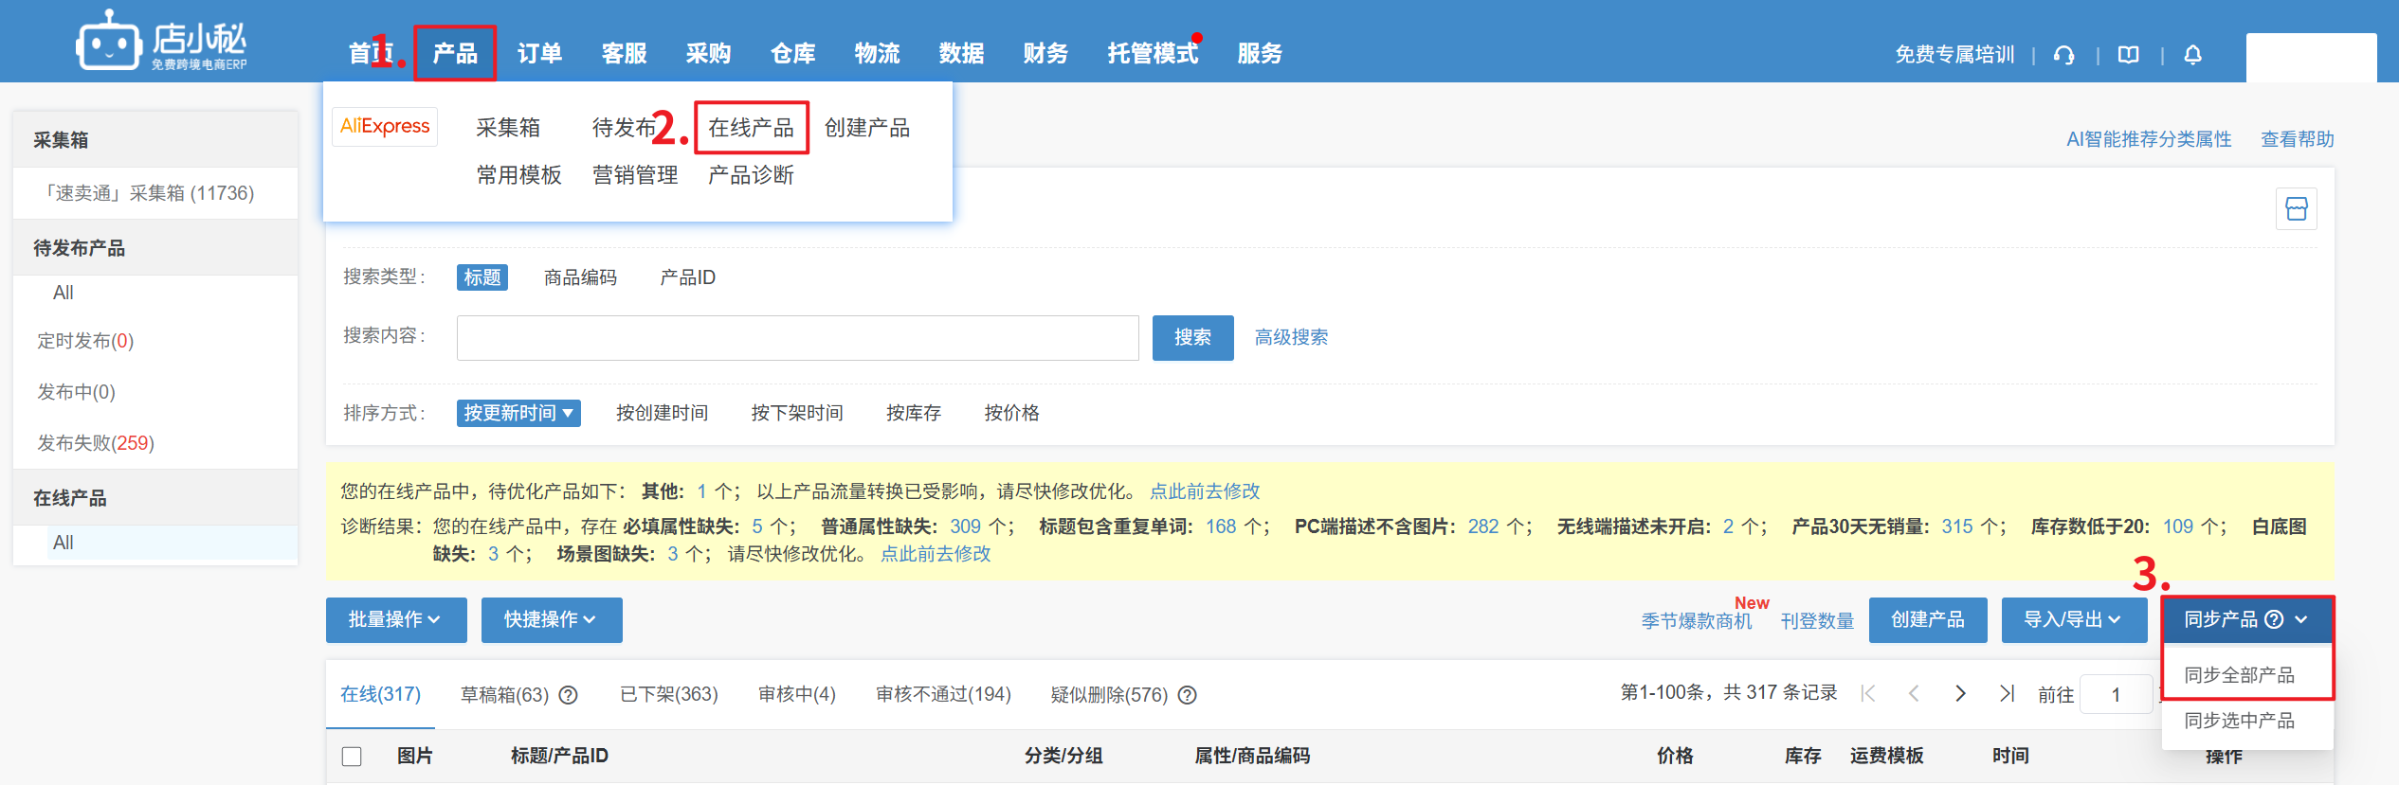Open the 按更新时间 sort dropdown
Viewport: 2399px width, 785px height.
point(518,413)
